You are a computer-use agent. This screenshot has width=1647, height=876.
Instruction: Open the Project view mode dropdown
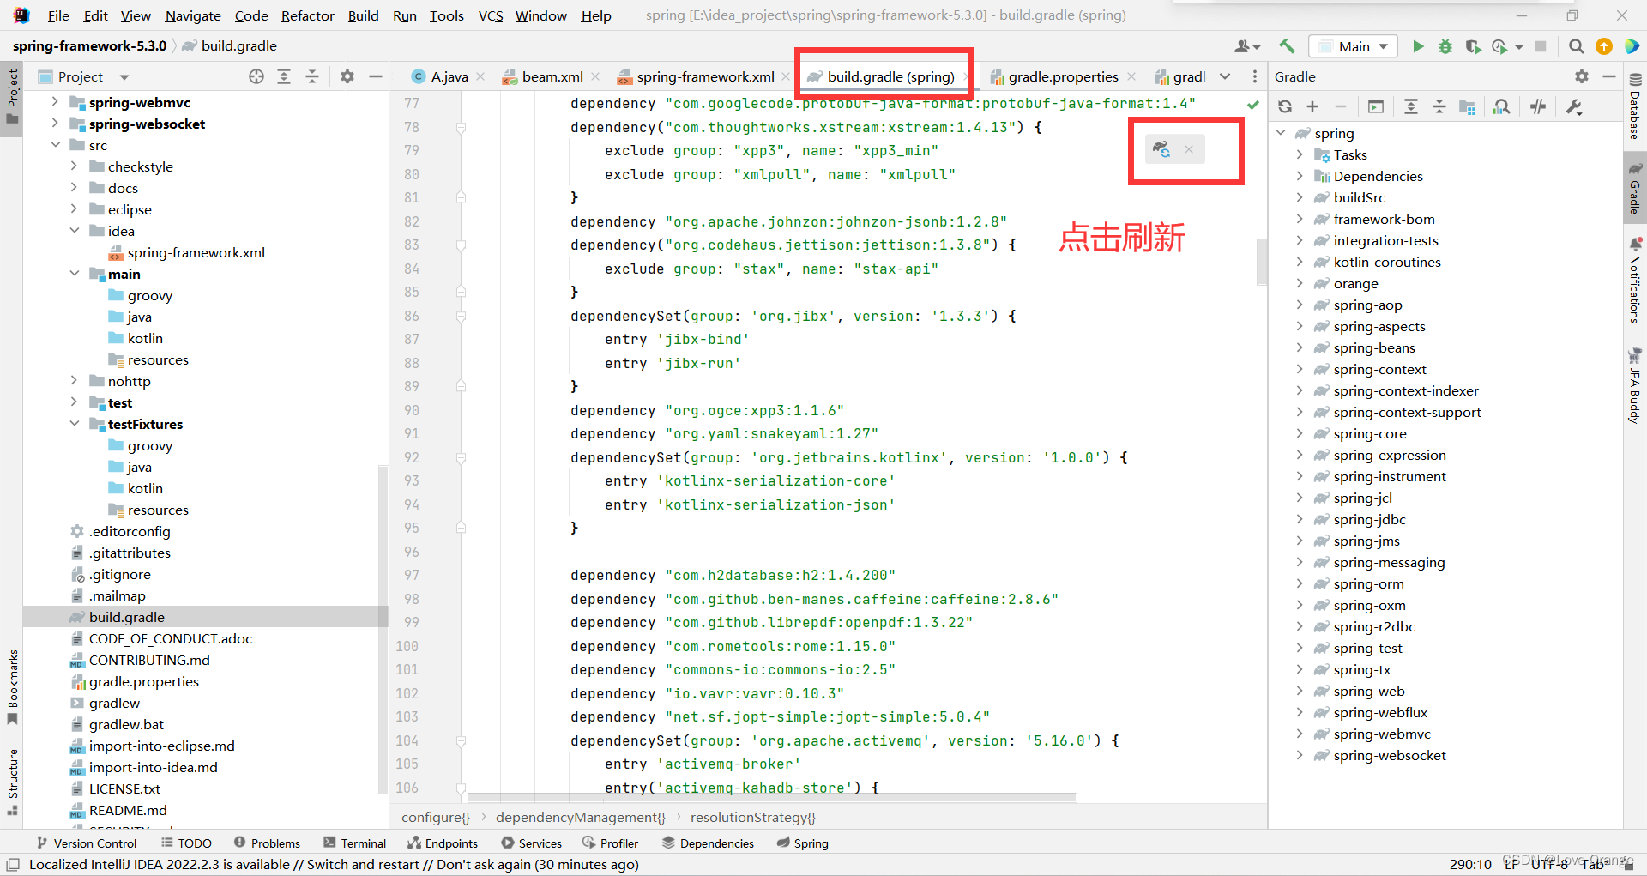pos(124,77)
